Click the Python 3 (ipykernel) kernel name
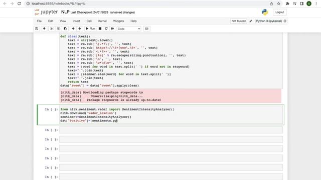 (269, 21)
